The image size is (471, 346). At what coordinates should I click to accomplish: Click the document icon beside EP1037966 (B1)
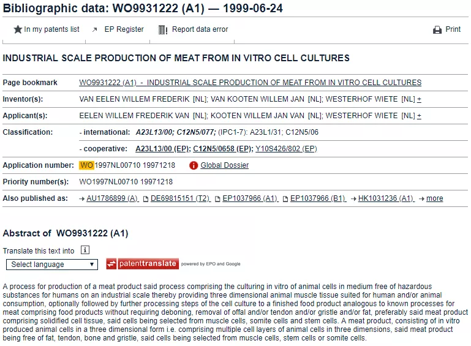pos(285,199)
